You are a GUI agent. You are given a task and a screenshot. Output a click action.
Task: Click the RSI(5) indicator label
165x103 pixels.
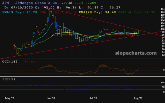tap(9, 79)
